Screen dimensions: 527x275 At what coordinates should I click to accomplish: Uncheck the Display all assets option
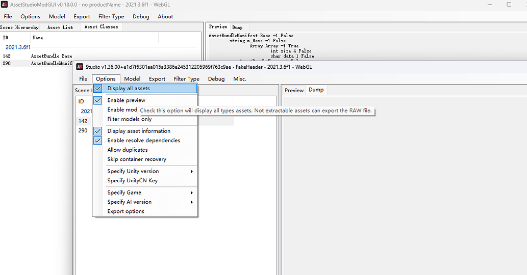(x=129, y=89)
